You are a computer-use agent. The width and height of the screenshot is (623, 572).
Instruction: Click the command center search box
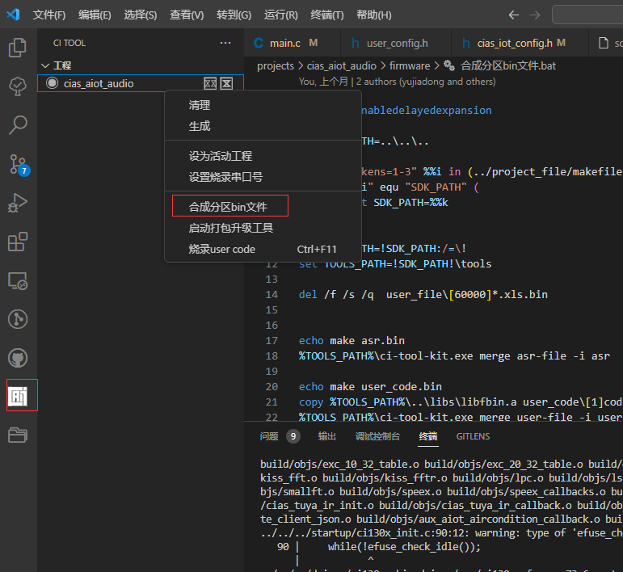tap(587, 15)
